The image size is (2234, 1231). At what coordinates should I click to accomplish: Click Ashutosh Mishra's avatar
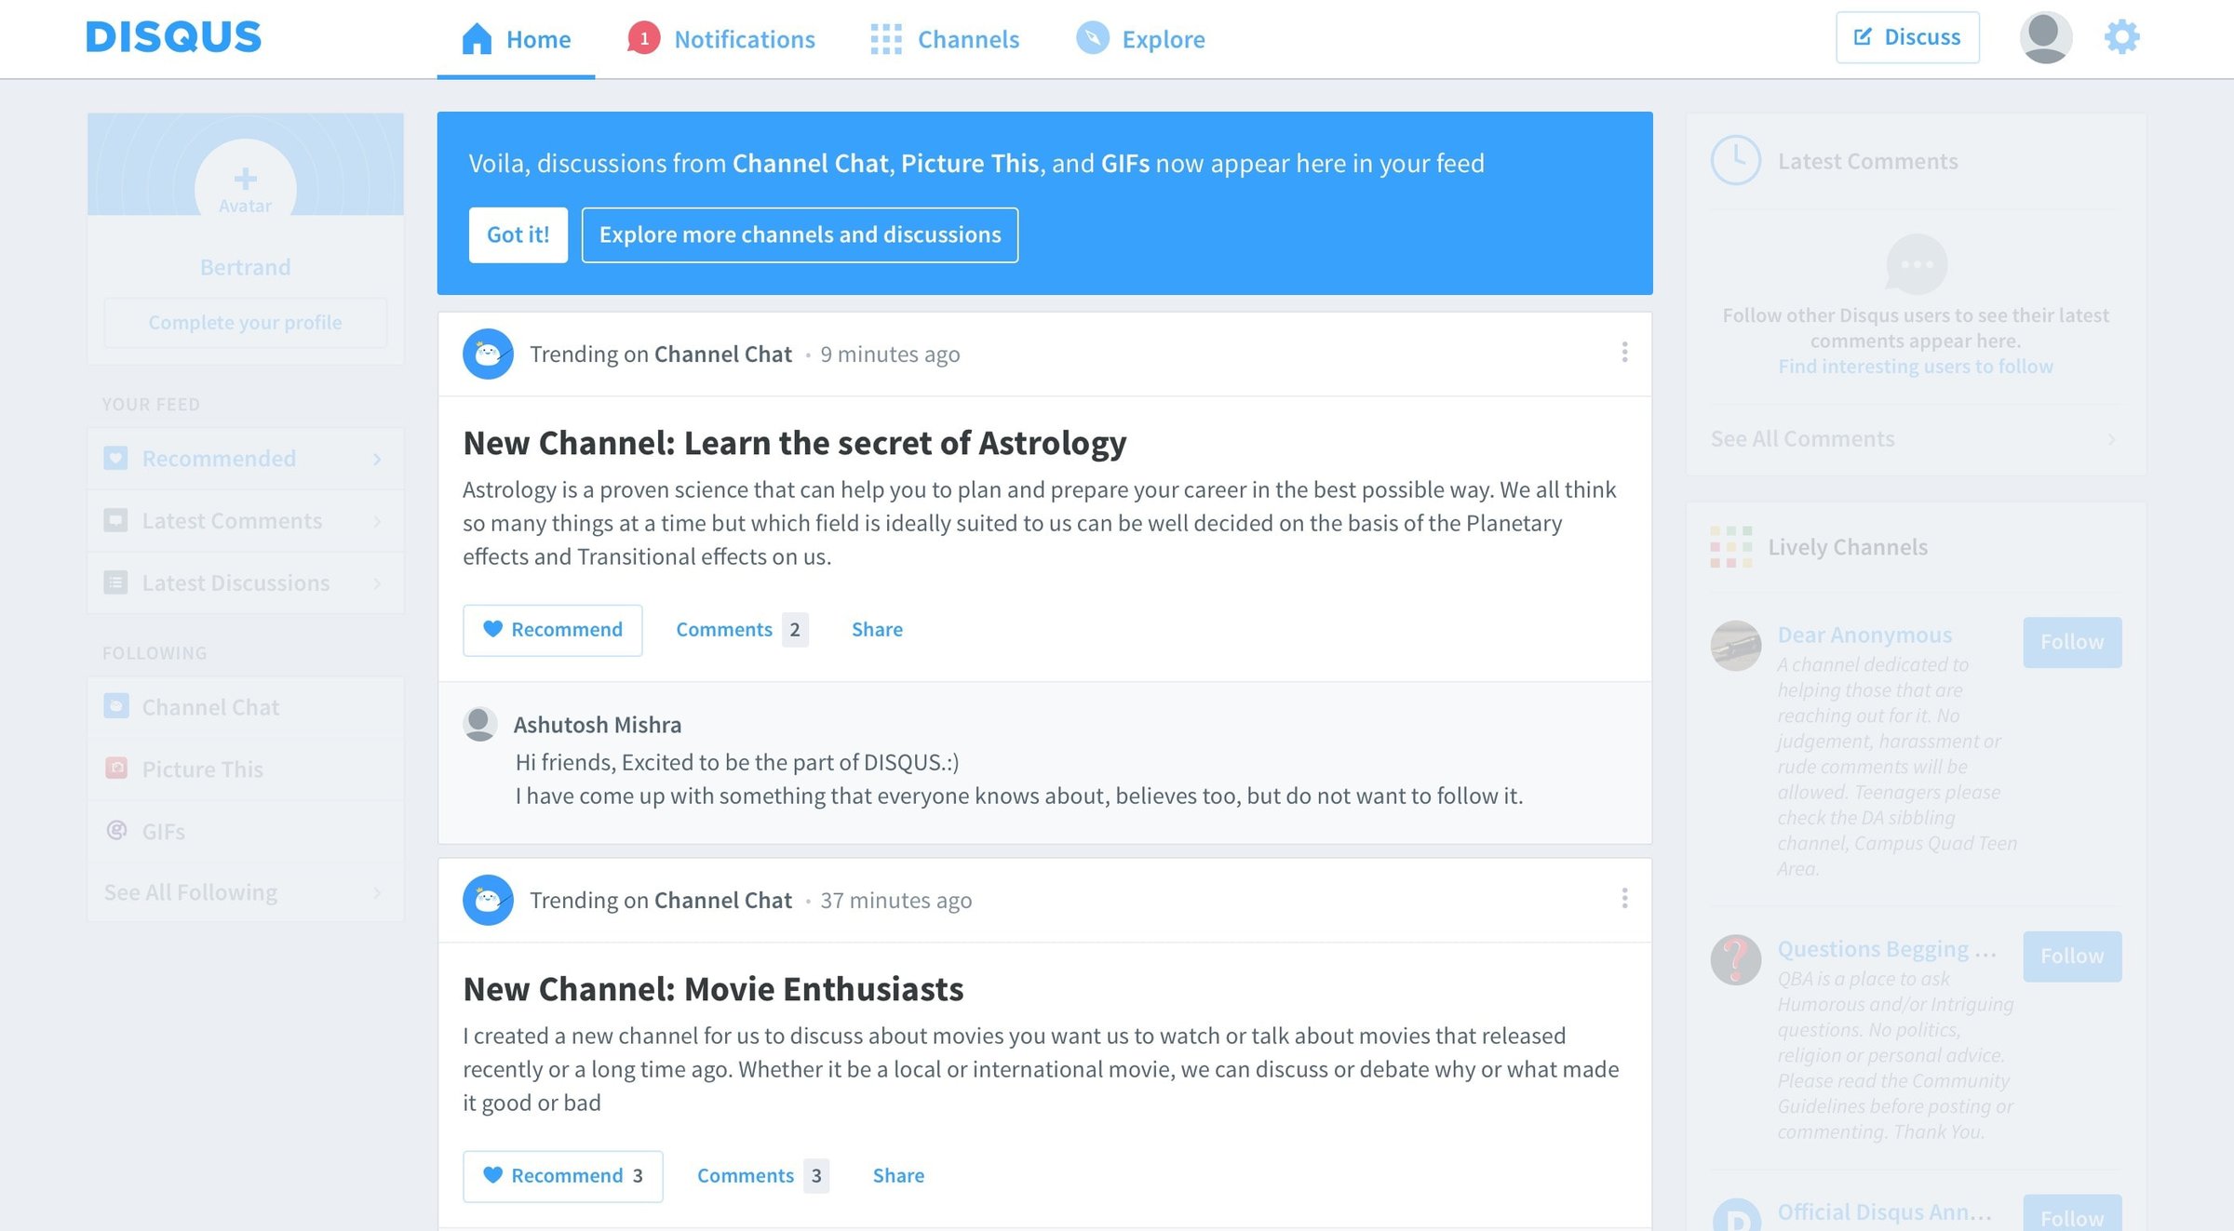[479, 724]
